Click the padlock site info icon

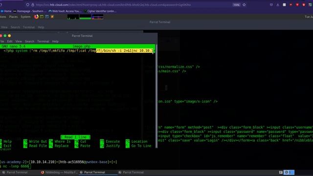[33, 4]
